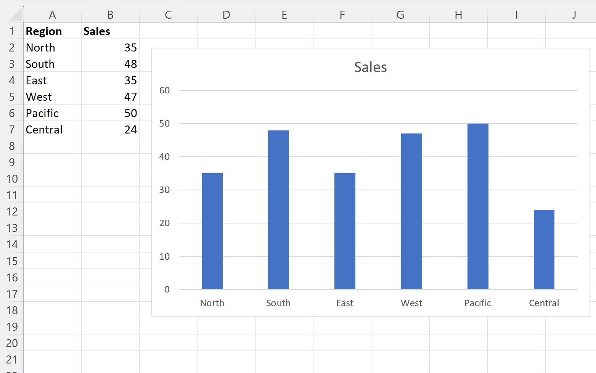596x373 pixels.
Task: Select column header J
Action: [574, 14]
